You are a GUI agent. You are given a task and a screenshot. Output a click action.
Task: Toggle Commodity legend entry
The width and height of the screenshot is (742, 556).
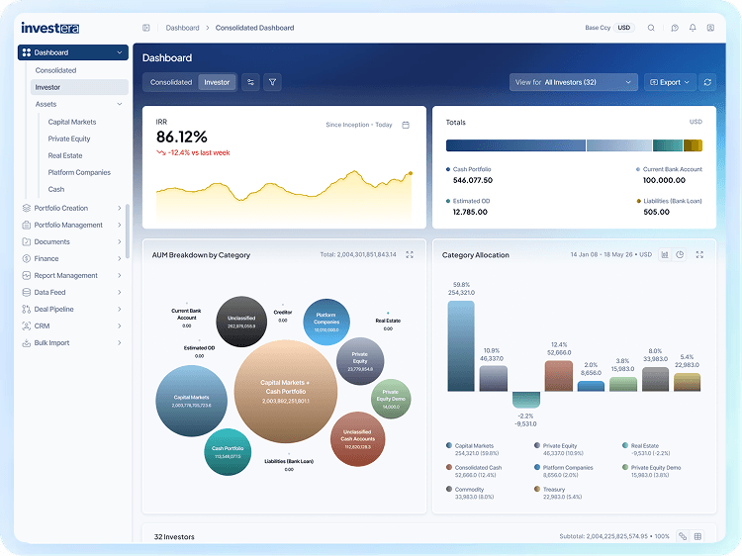point(470,493)
